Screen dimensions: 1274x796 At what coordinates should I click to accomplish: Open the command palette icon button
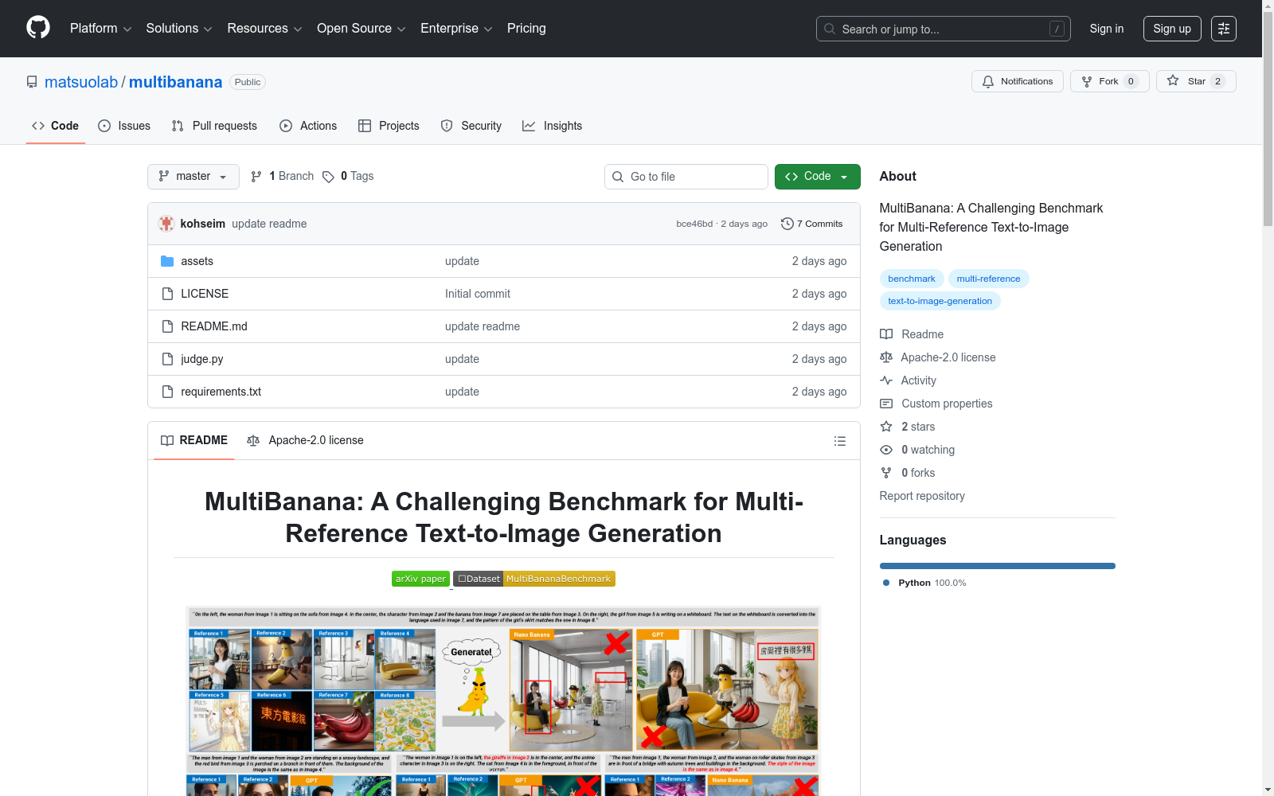point(1224,29)
